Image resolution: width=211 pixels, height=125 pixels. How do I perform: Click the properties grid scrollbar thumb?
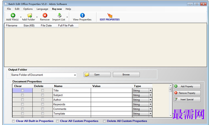(170, 89)
